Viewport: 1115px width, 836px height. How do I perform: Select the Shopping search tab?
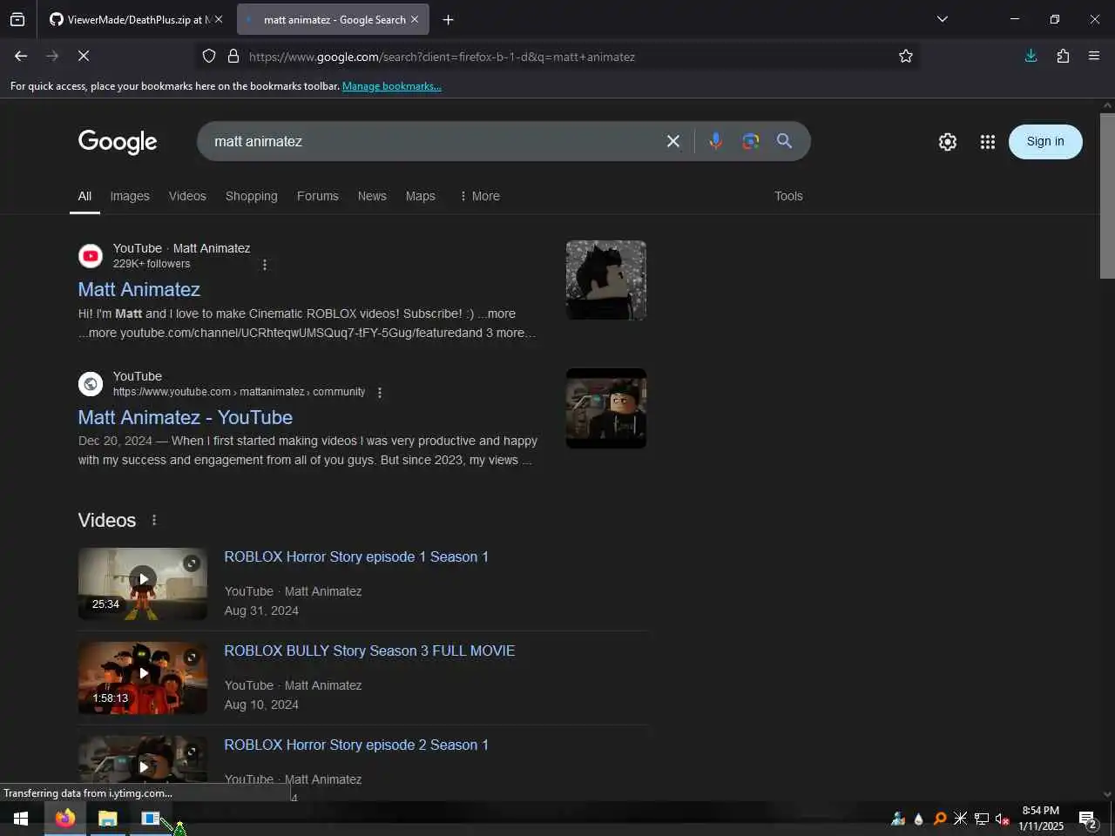[x=251, y=196]
